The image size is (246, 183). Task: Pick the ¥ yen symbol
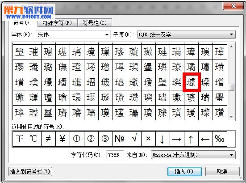tap(63, 139)
